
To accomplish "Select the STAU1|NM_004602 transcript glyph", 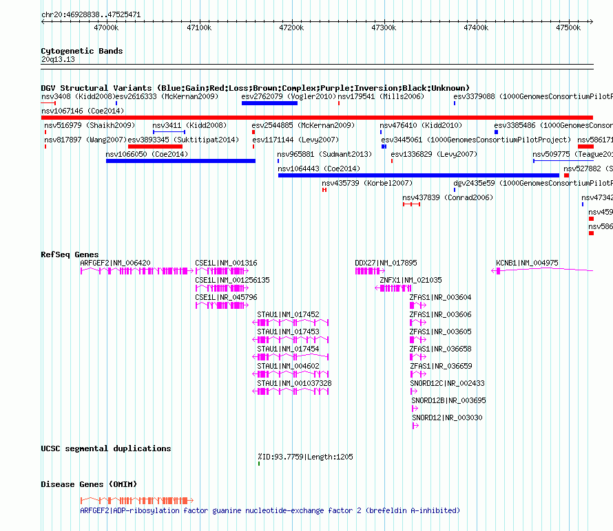I will [291, 374].
